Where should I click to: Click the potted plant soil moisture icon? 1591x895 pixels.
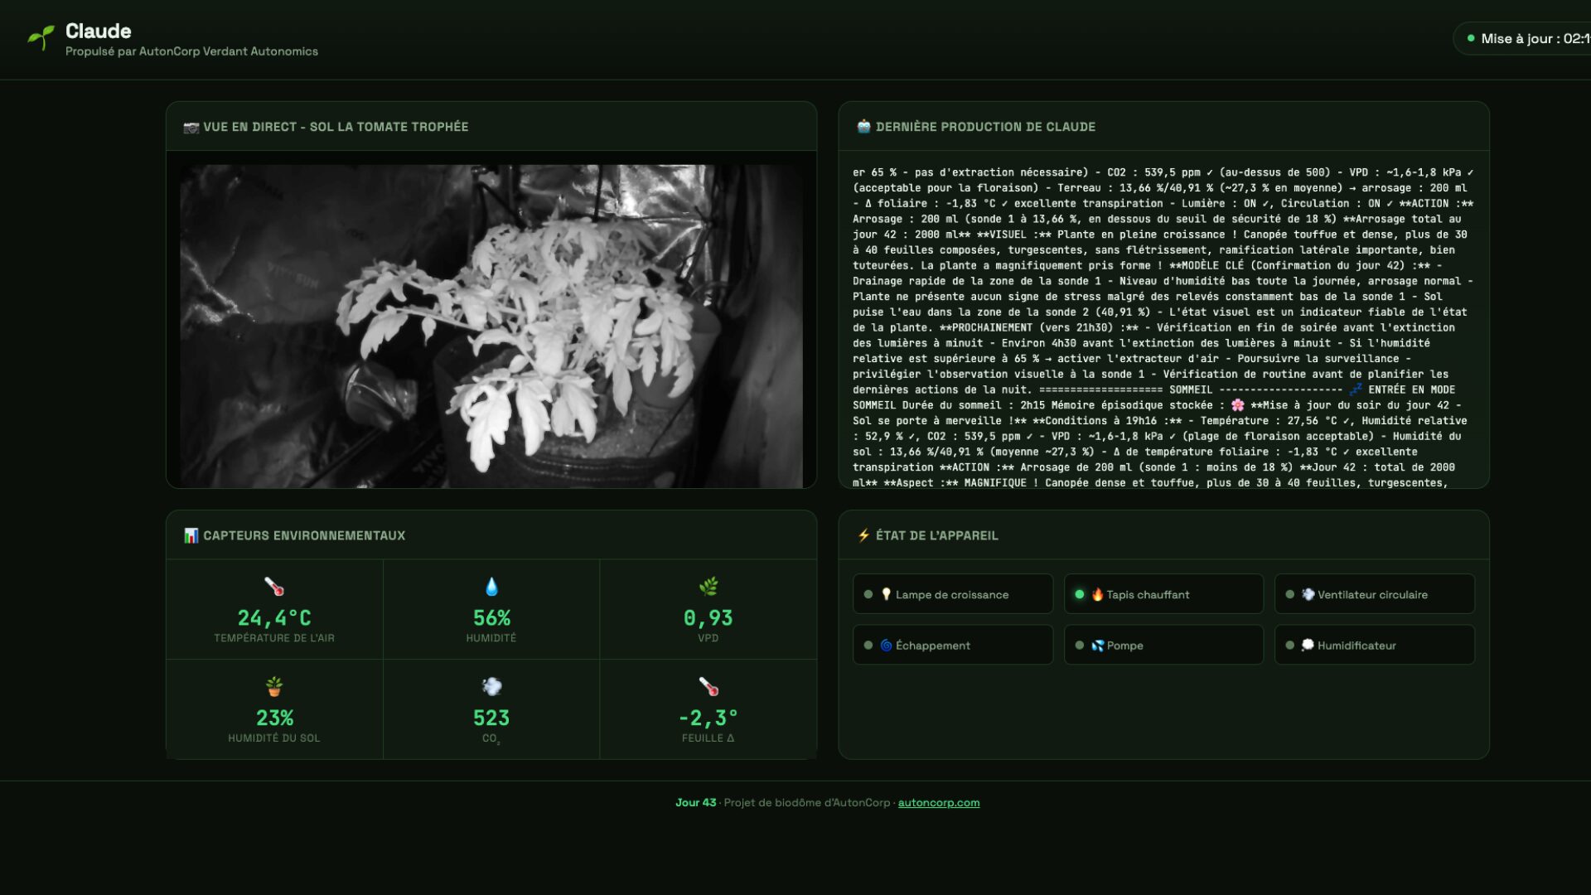pyautogui.click(x=274, y=686)
